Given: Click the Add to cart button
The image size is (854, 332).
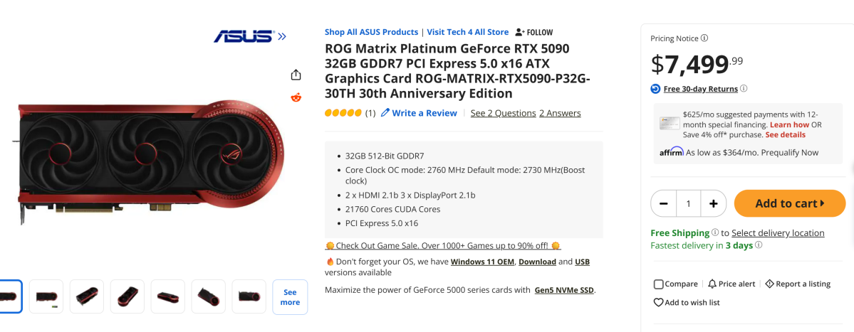Looking at the screenshot, I should 789,203.
